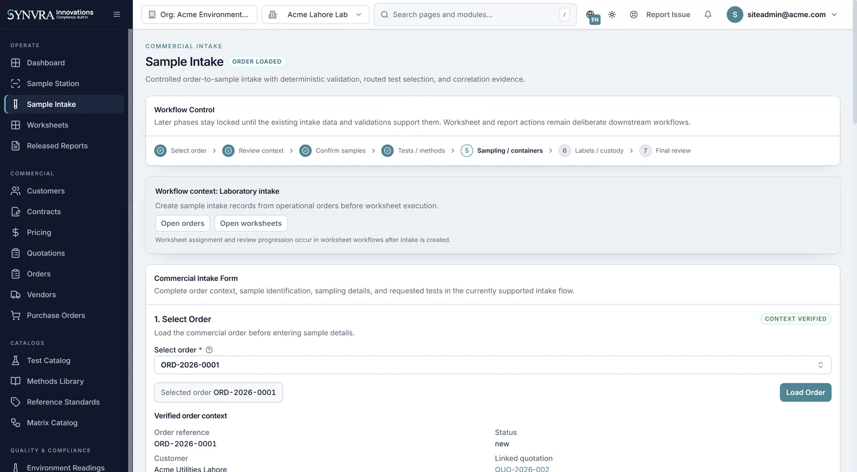Go to Sample Station in sidebar
The image size is (857, 472).
[64, 83]
